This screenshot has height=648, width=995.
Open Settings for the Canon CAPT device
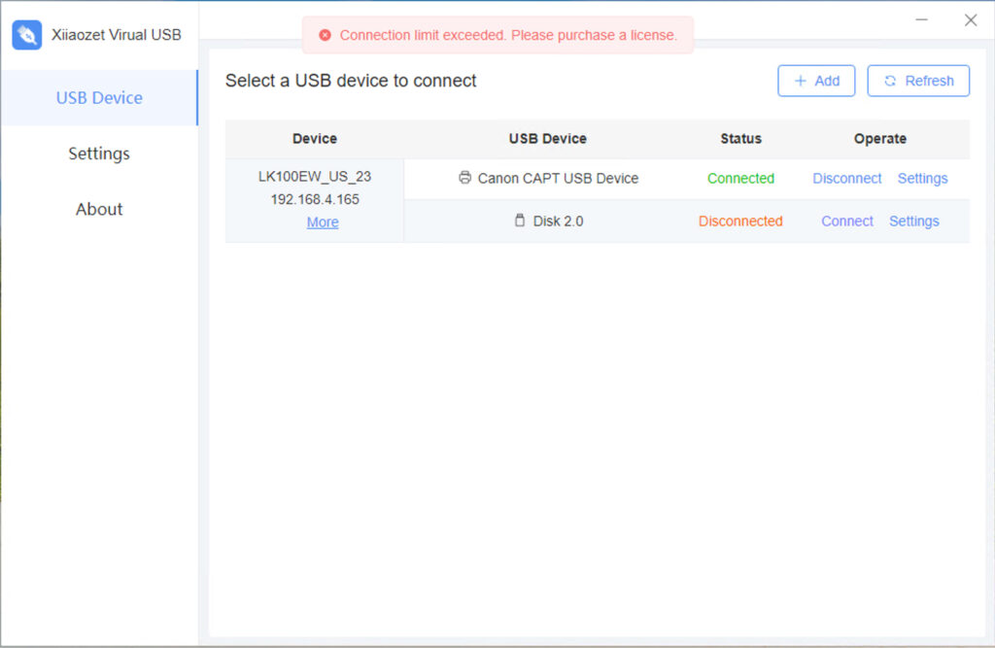[x=922, y=178]
